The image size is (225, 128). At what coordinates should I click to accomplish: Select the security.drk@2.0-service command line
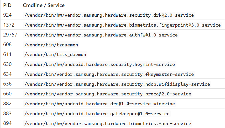tap(109, 15)
